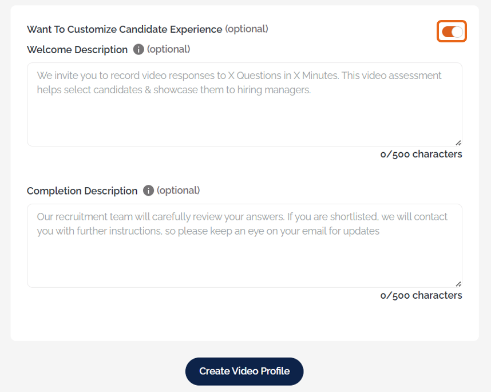Click the Completion Description box resize handle
This screenshot has height=392, width=491.
(x=458, y=284)
